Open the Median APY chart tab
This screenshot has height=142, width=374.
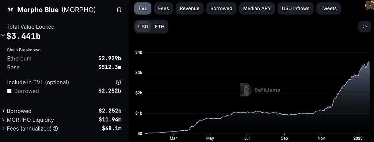(x=257, y=9)
